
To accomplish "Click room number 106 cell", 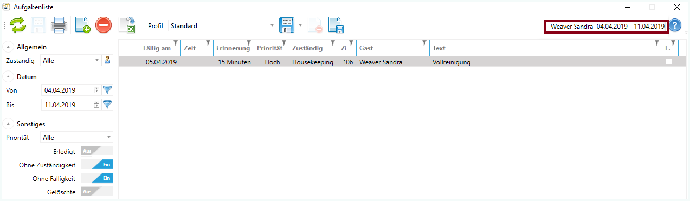I will [x=348, y=62].
